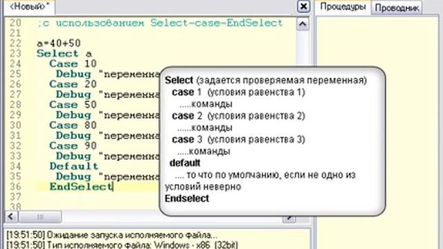Click the horizontal scroll-left arrow
The height and width of the screenshot is (249, 443).
pyautogui.click(x=11, y=216)
